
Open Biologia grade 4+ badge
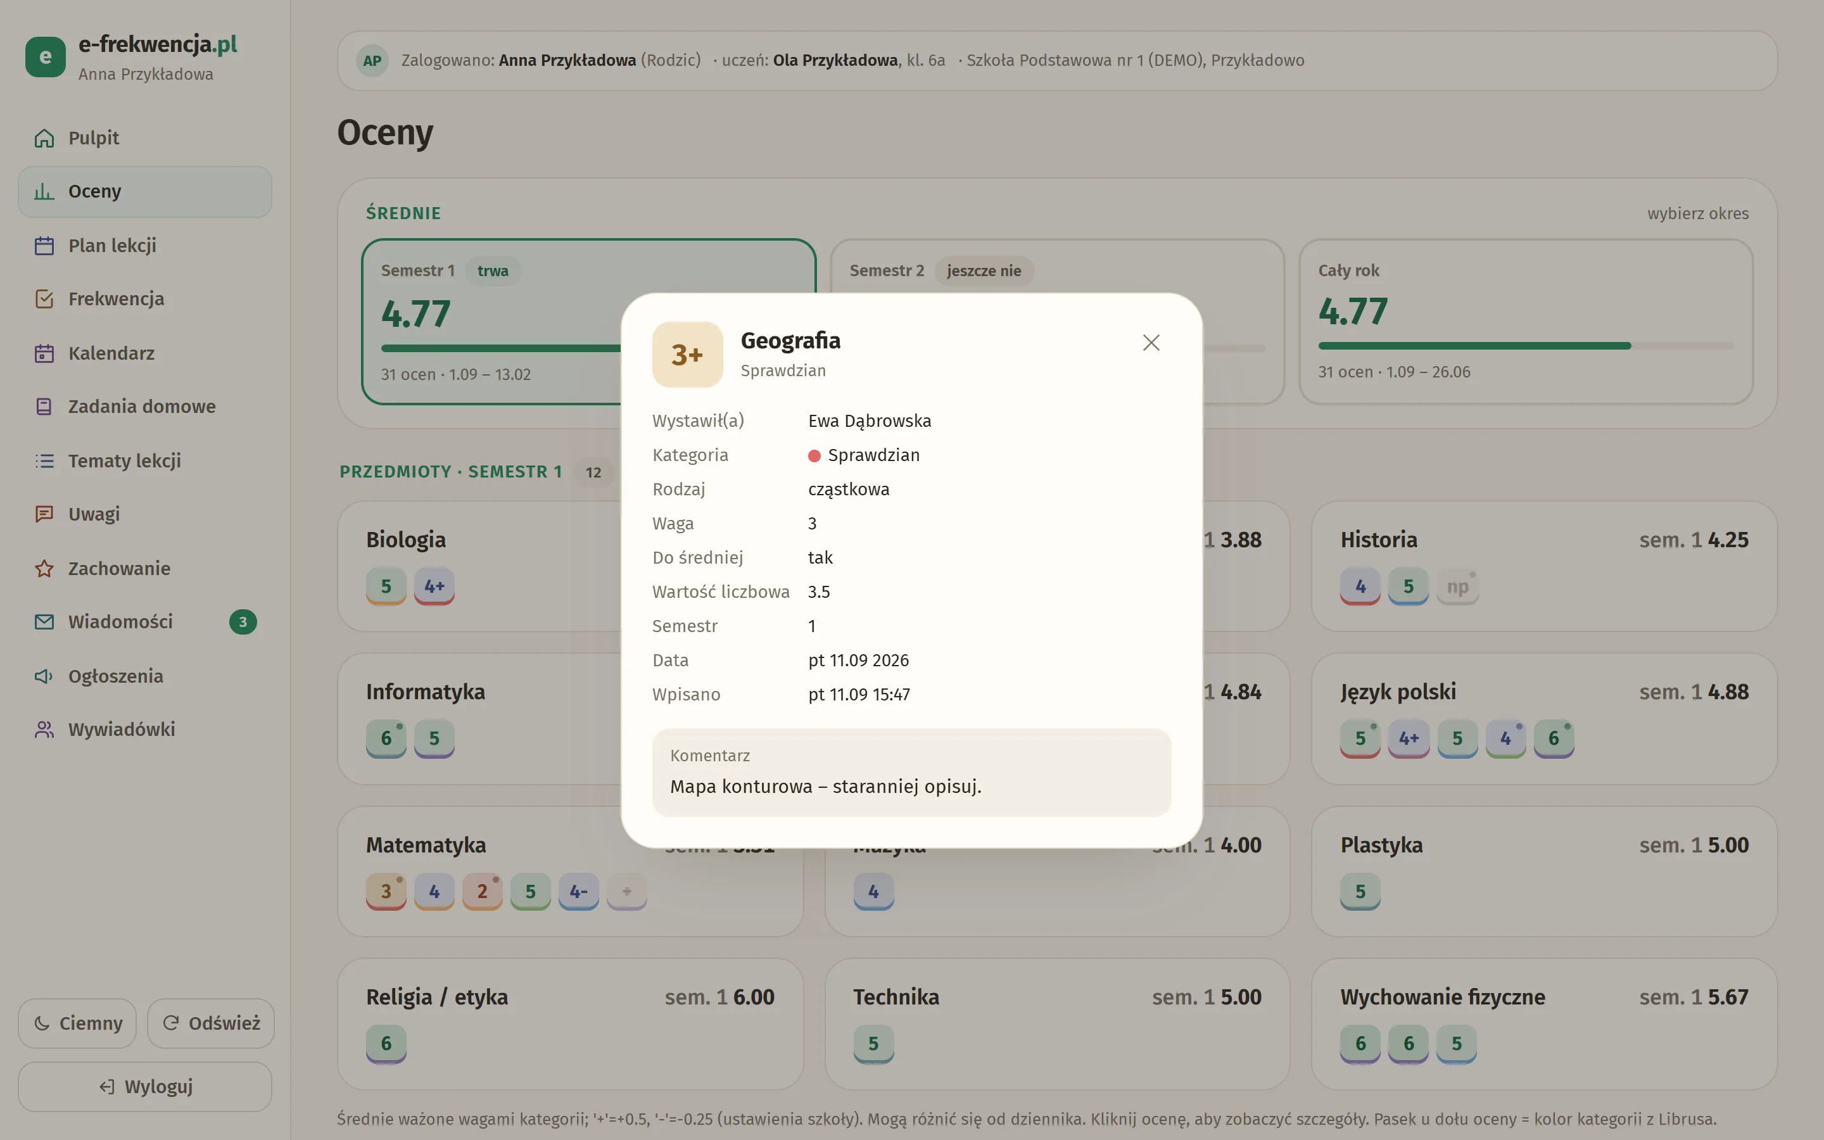434,586
